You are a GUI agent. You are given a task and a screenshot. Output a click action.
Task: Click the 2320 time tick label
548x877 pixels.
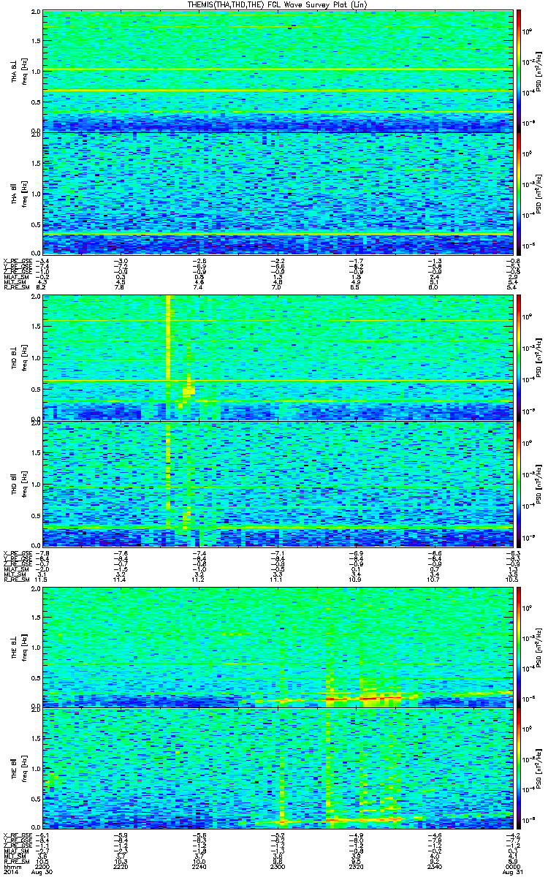[356, 867]
